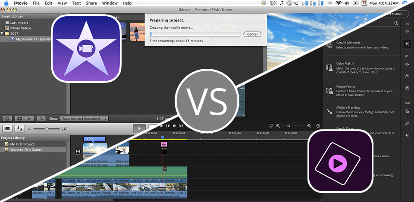The height and width of the screenshot is (202, 414).
Task: Open the Edit menu
Action: click(48, 3)
